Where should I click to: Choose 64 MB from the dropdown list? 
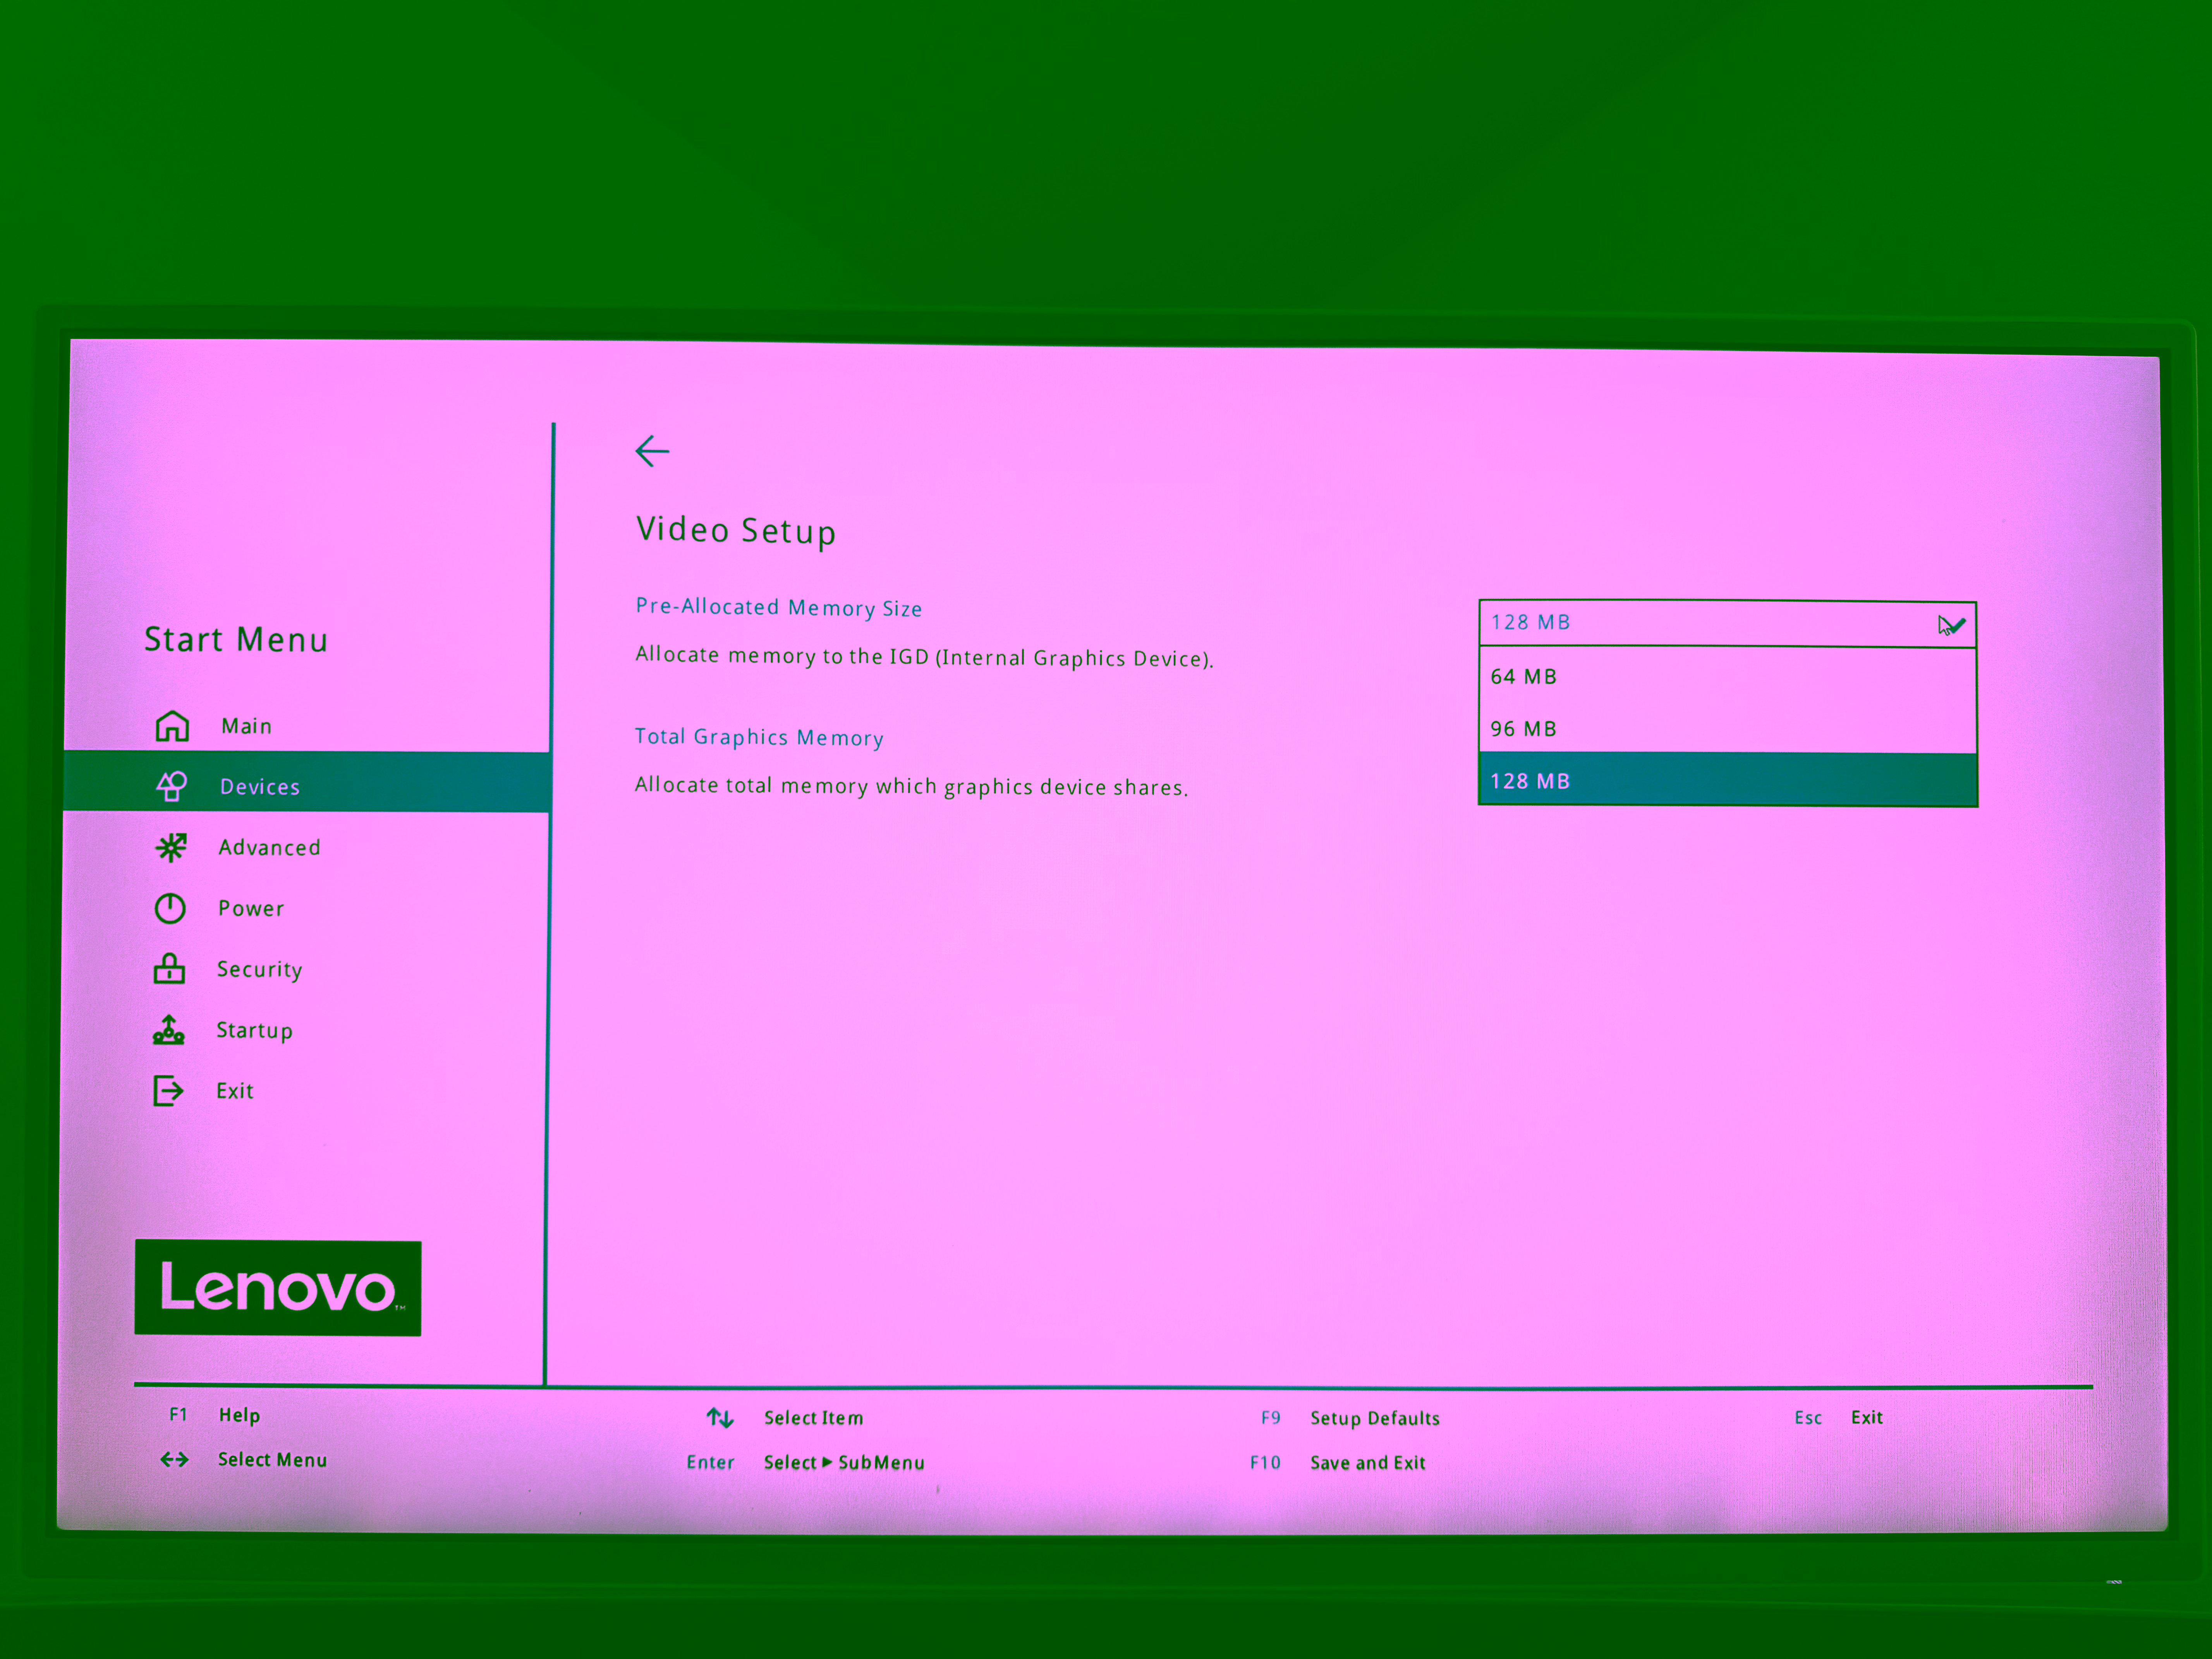1727,676
